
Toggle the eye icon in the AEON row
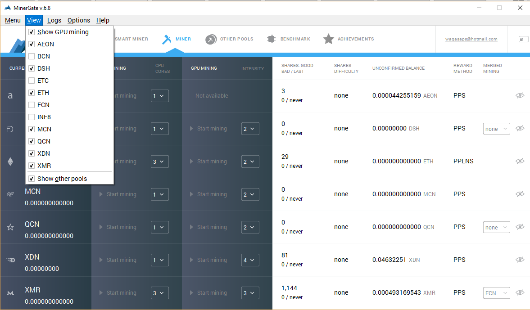click(520, 95)
